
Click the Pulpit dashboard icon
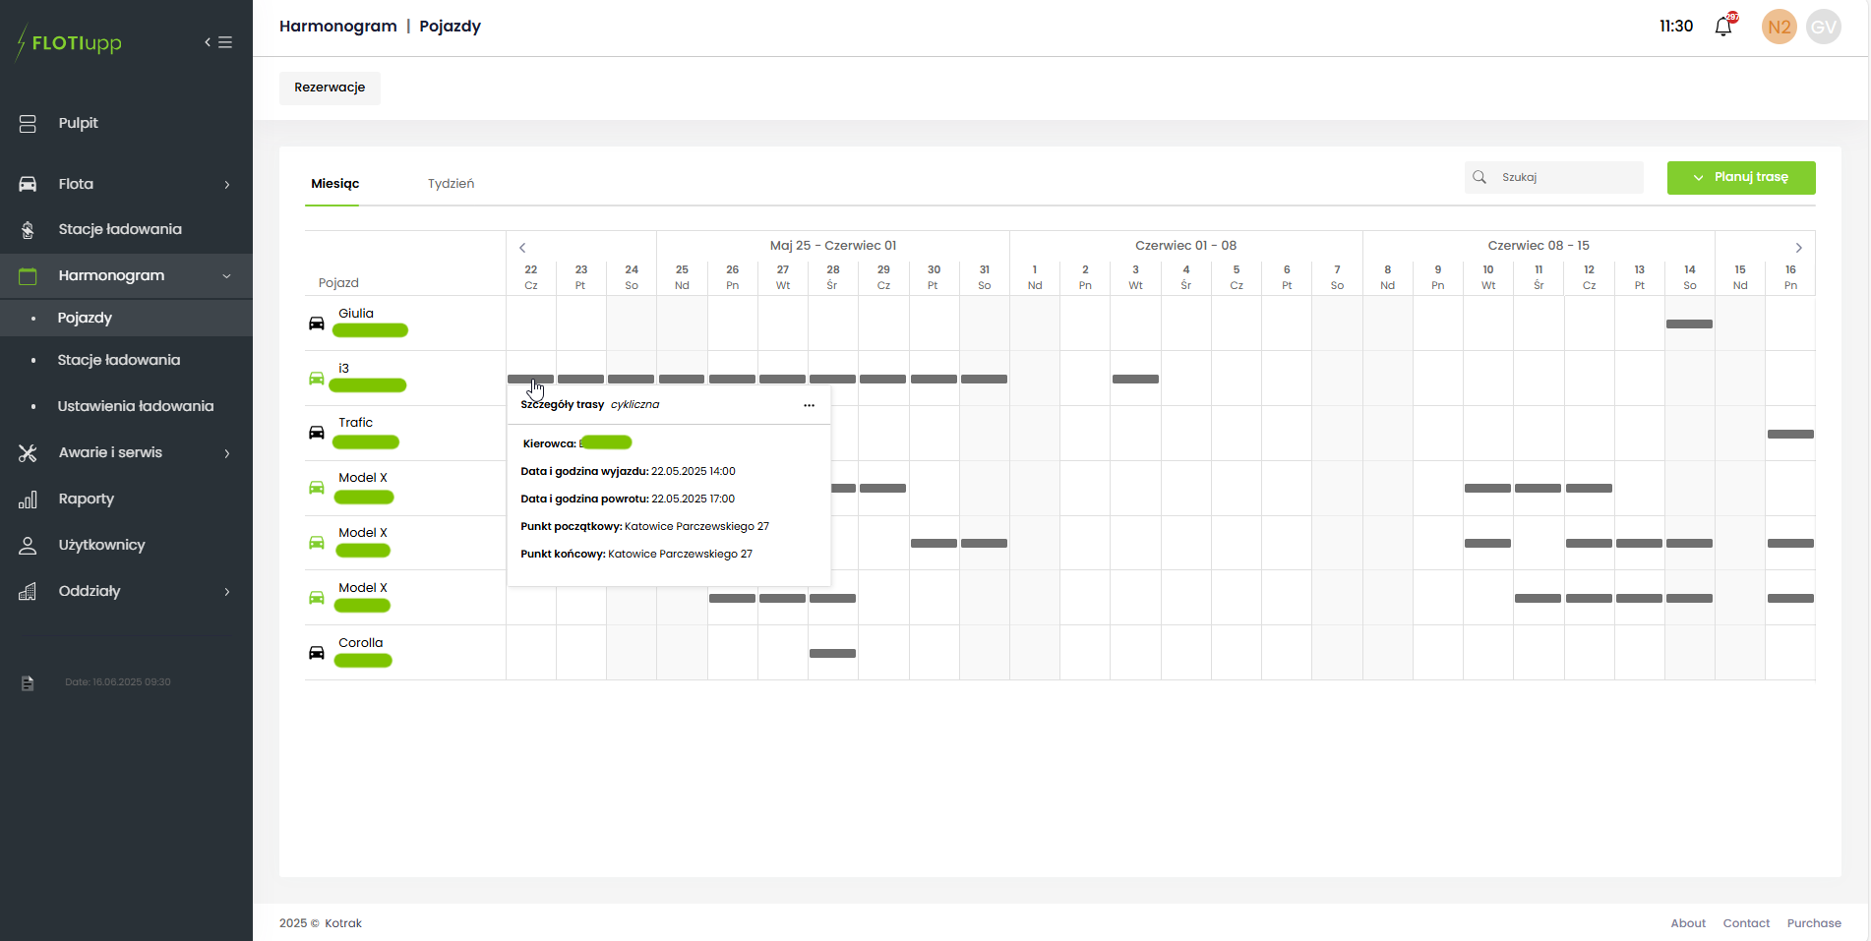(28, 123)
